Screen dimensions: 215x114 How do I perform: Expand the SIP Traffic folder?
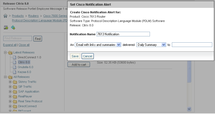10,87
